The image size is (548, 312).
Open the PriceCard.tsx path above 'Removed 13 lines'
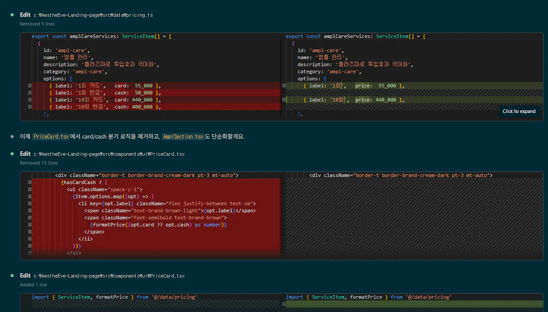(x=109, y=154)
